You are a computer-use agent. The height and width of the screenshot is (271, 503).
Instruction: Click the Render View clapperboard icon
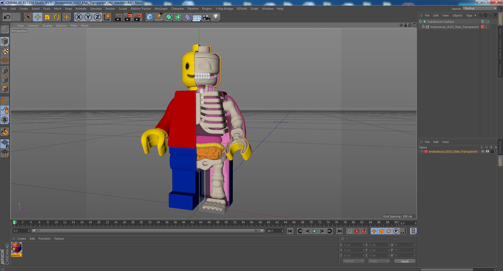[x=118, y=17]
